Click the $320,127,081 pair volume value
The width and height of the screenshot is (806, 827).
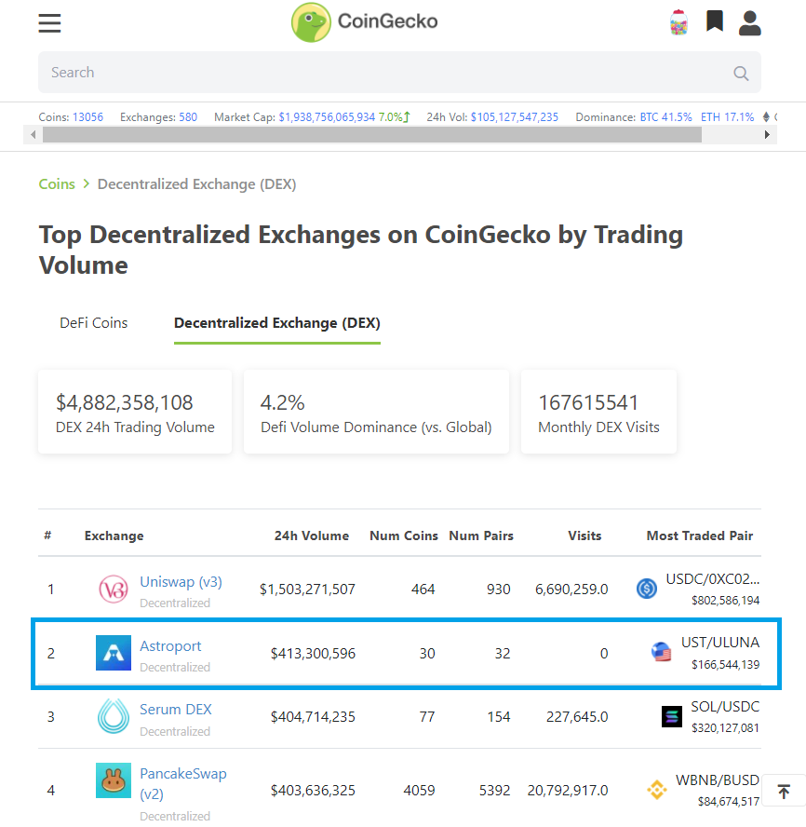pyautogui.click(x=725, y=728)
